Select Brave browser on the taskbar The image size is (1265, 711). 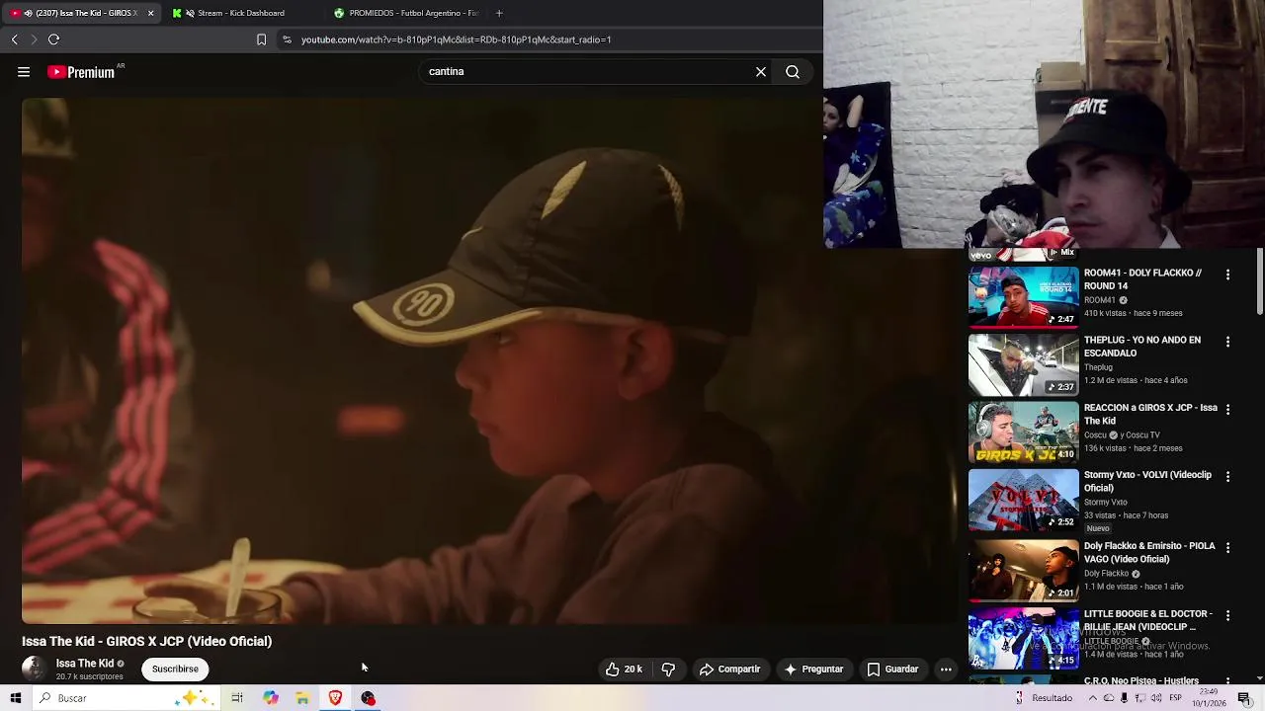335,698
